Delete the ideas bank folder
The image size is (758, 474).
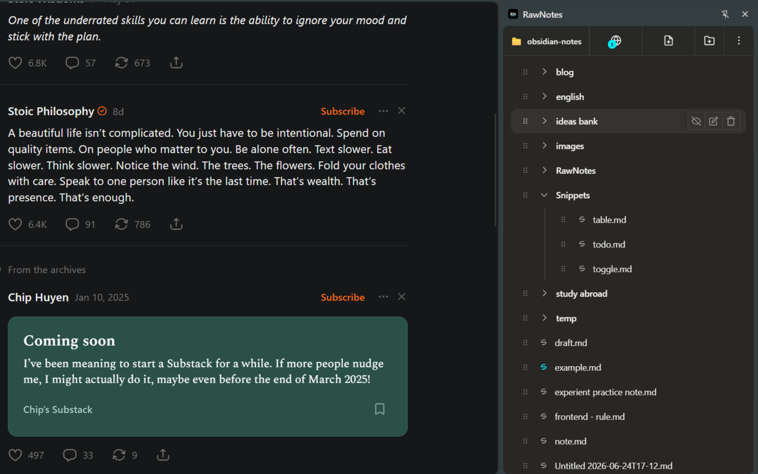[731, 121]
